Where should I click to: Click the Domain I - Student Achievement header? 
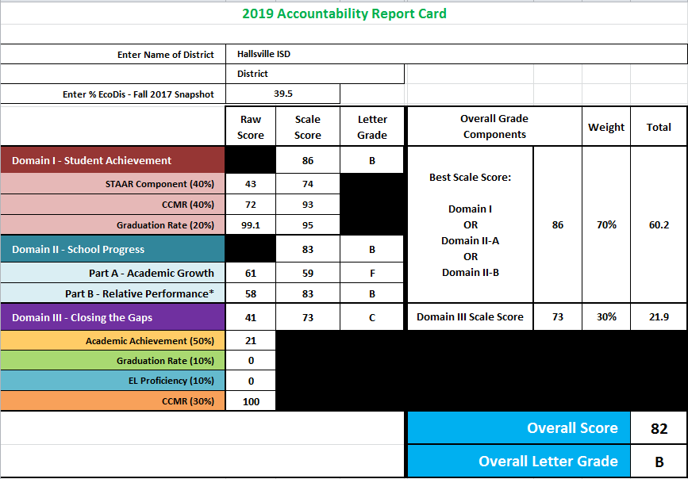113,160
